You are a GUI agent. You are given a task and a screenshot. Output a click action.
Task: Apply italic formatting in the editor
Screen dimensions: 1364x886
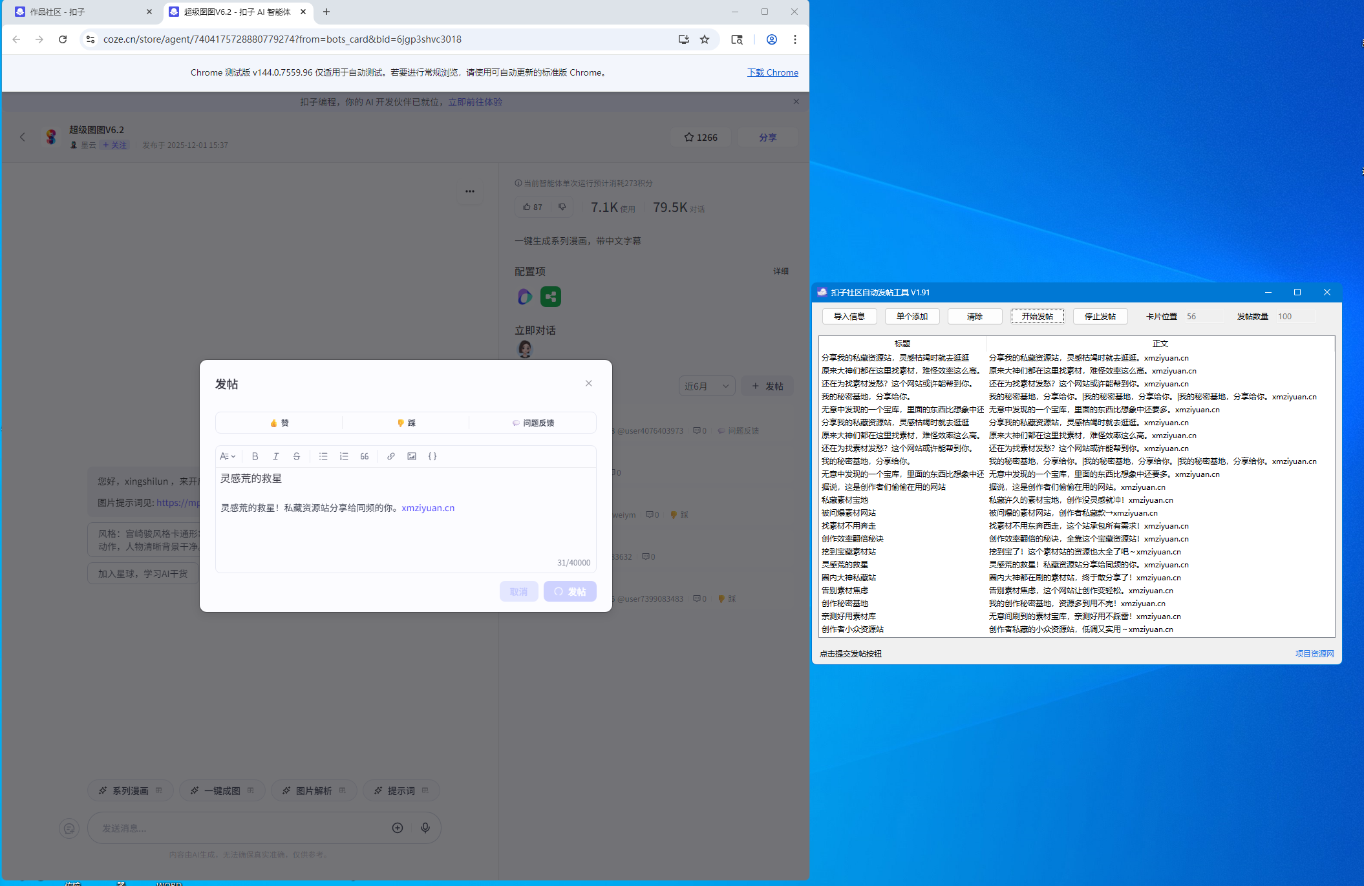tap(276, 456)
